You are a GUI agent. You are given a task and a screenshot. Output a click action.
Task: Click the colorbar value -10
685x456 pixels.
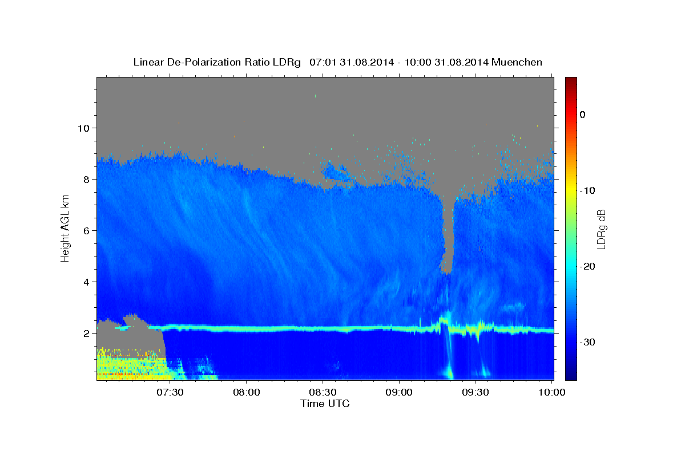point(588,190)
